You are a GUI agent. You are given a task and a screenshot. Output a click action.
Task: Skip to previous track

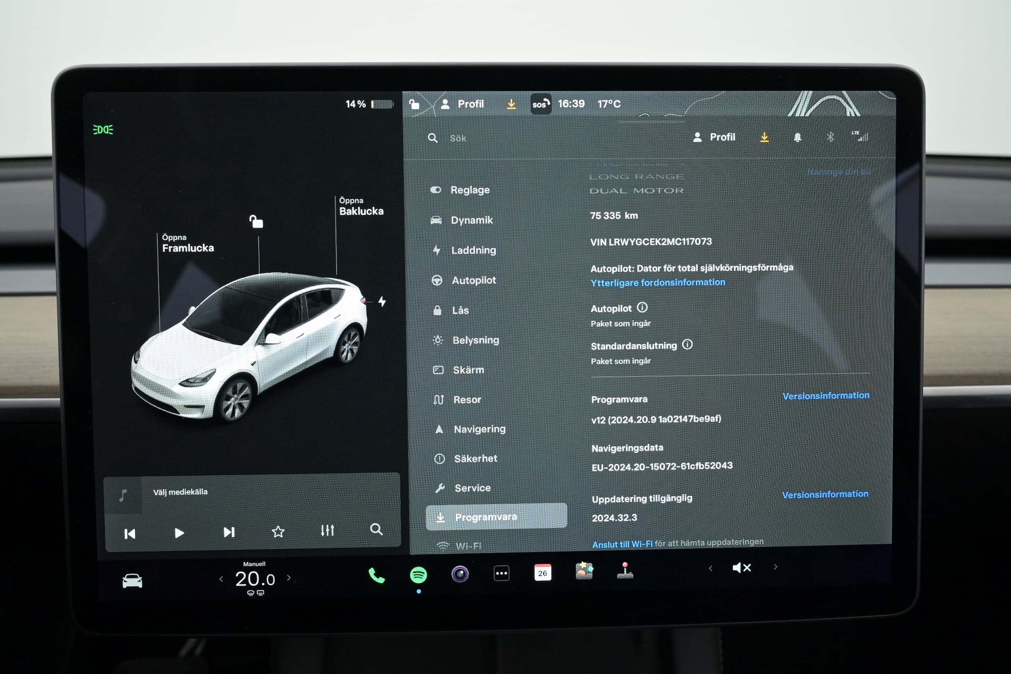pyautogui.click(x=129, y=534)
